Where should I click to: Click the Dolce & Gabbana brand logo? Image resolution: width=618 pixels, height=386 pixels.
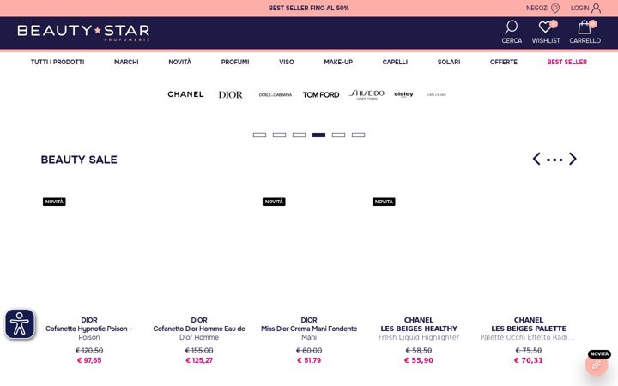(x=276, y=94)
